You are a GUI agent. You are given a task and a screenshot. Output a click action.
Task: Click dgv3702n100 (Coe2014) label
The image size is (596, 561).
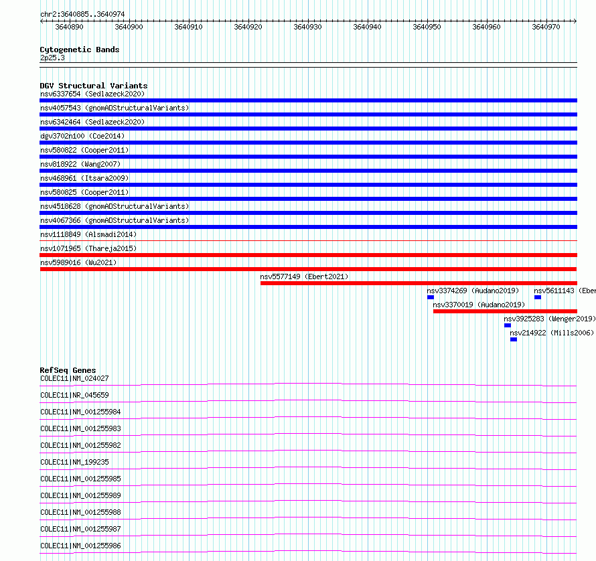click(82, 136)
